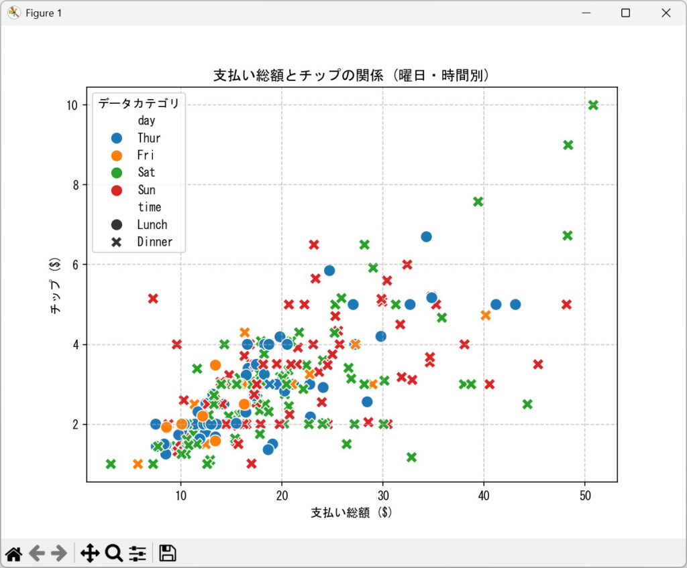
Task: Click the 支払い総額 ($) x-axis label
Action: [x=351, y=513]
